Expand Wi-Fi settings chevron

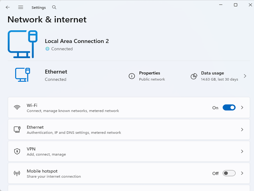pyautogui.click(x=242, y=108)
